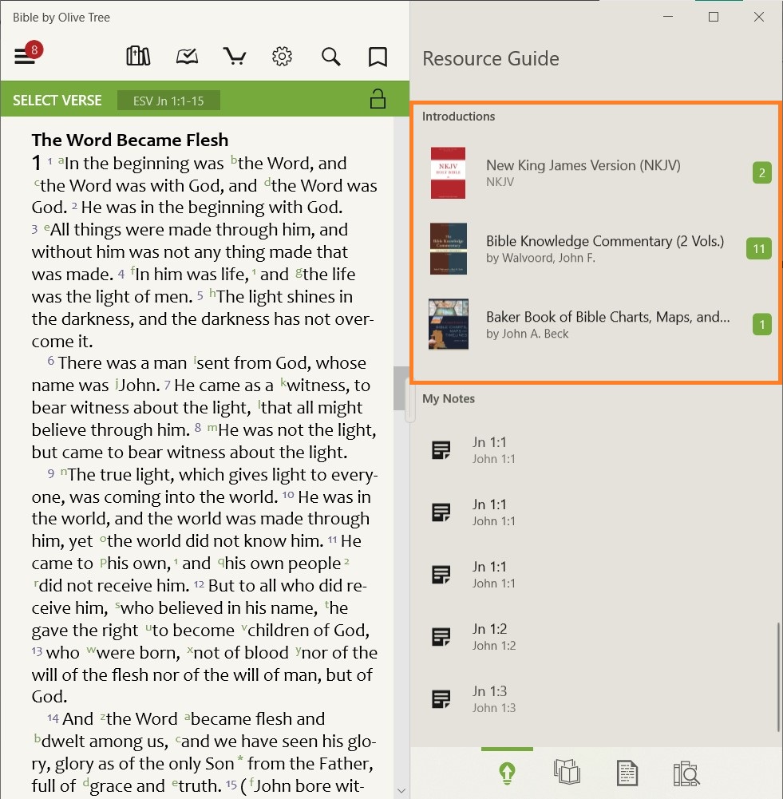This screenshot has width=783, height=799.
Task: Click the green 11 badge for Commentary
Action: (758, 249)
